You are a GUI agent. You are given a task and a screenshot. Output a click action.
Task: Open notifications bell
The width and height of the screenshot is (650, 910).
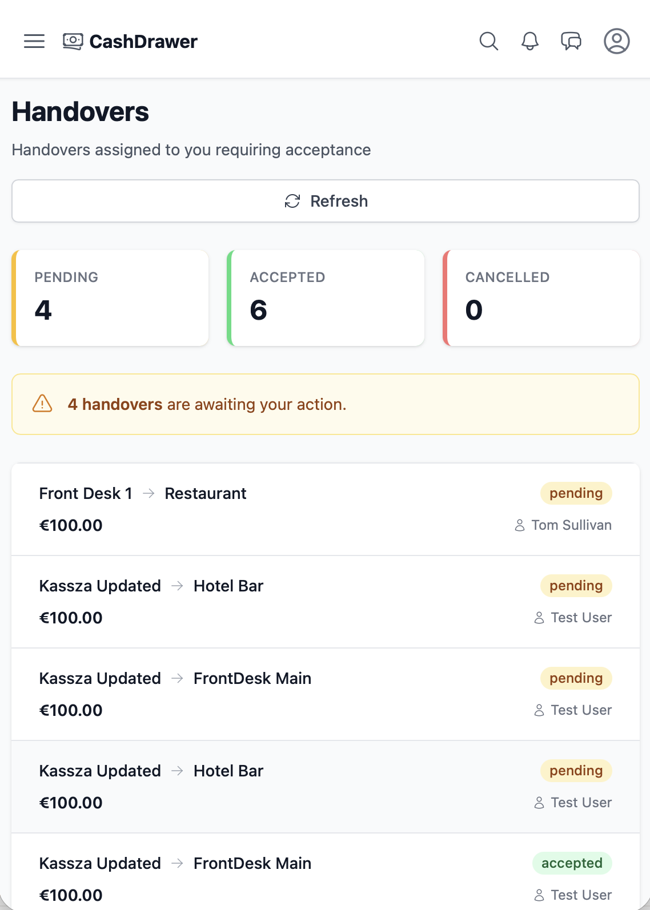[530, 41]
